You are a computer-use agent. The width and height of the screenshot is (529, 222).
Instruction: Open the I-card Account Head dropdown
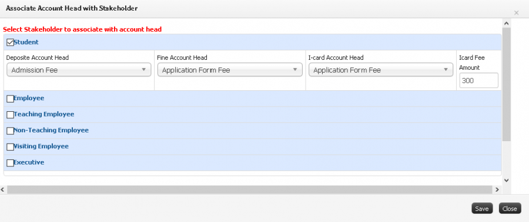click(x=380, y=70)
